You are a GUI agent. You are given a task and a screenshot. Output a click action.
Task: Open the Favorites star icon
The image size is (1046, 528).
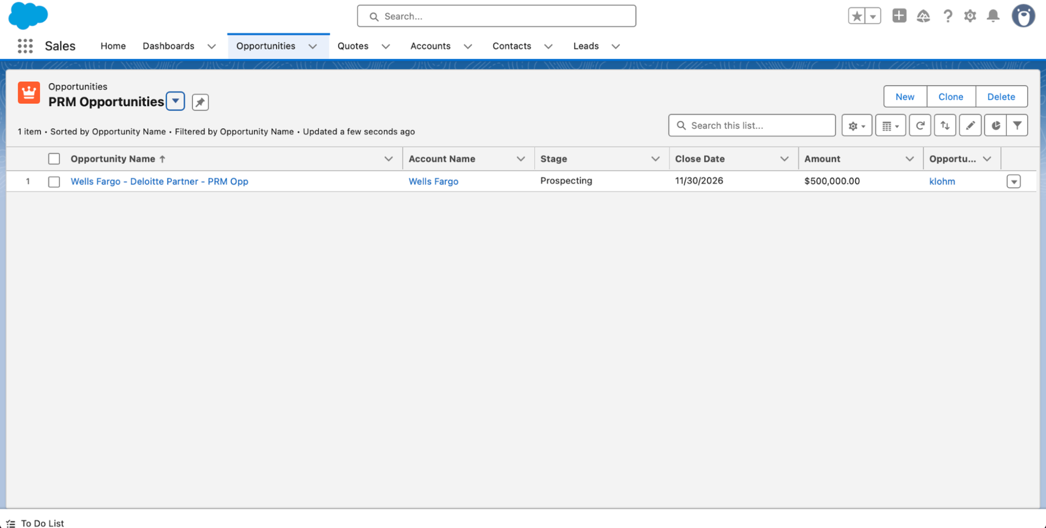click(856, 16)
